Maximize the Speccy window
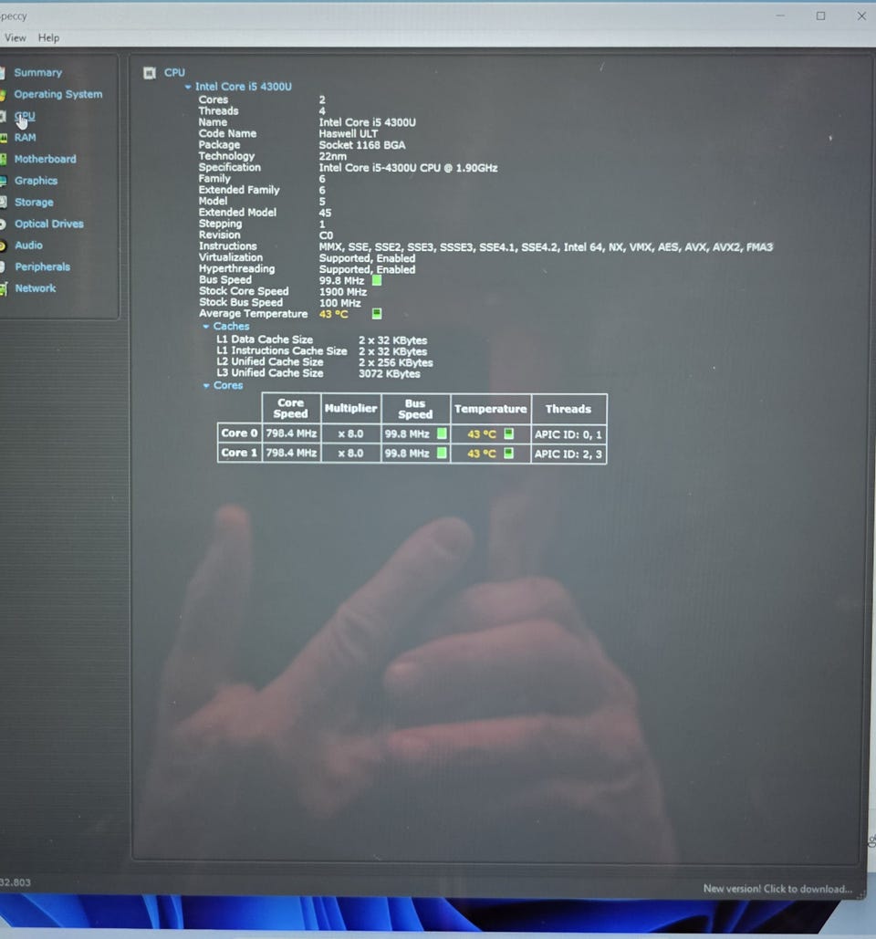Screen dimensions: 876x939 (x=820, y=16)
